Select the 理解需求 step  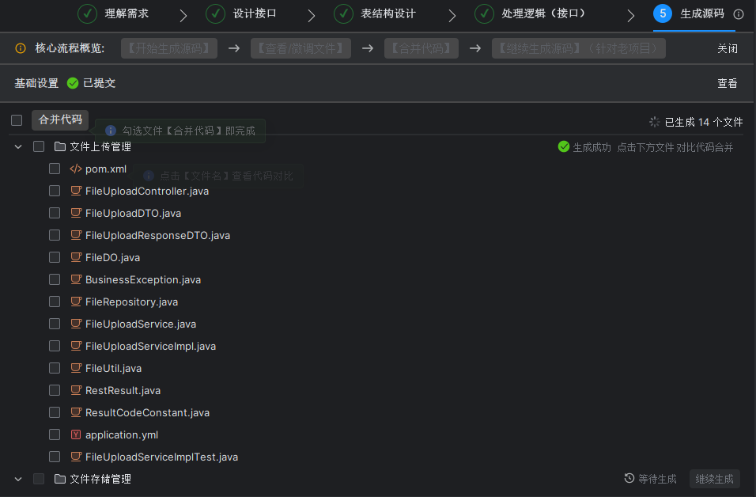coord(114,14)
